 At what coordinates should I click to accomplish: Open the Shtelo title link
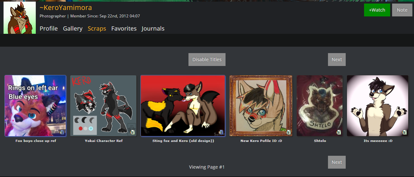[321, 141]
